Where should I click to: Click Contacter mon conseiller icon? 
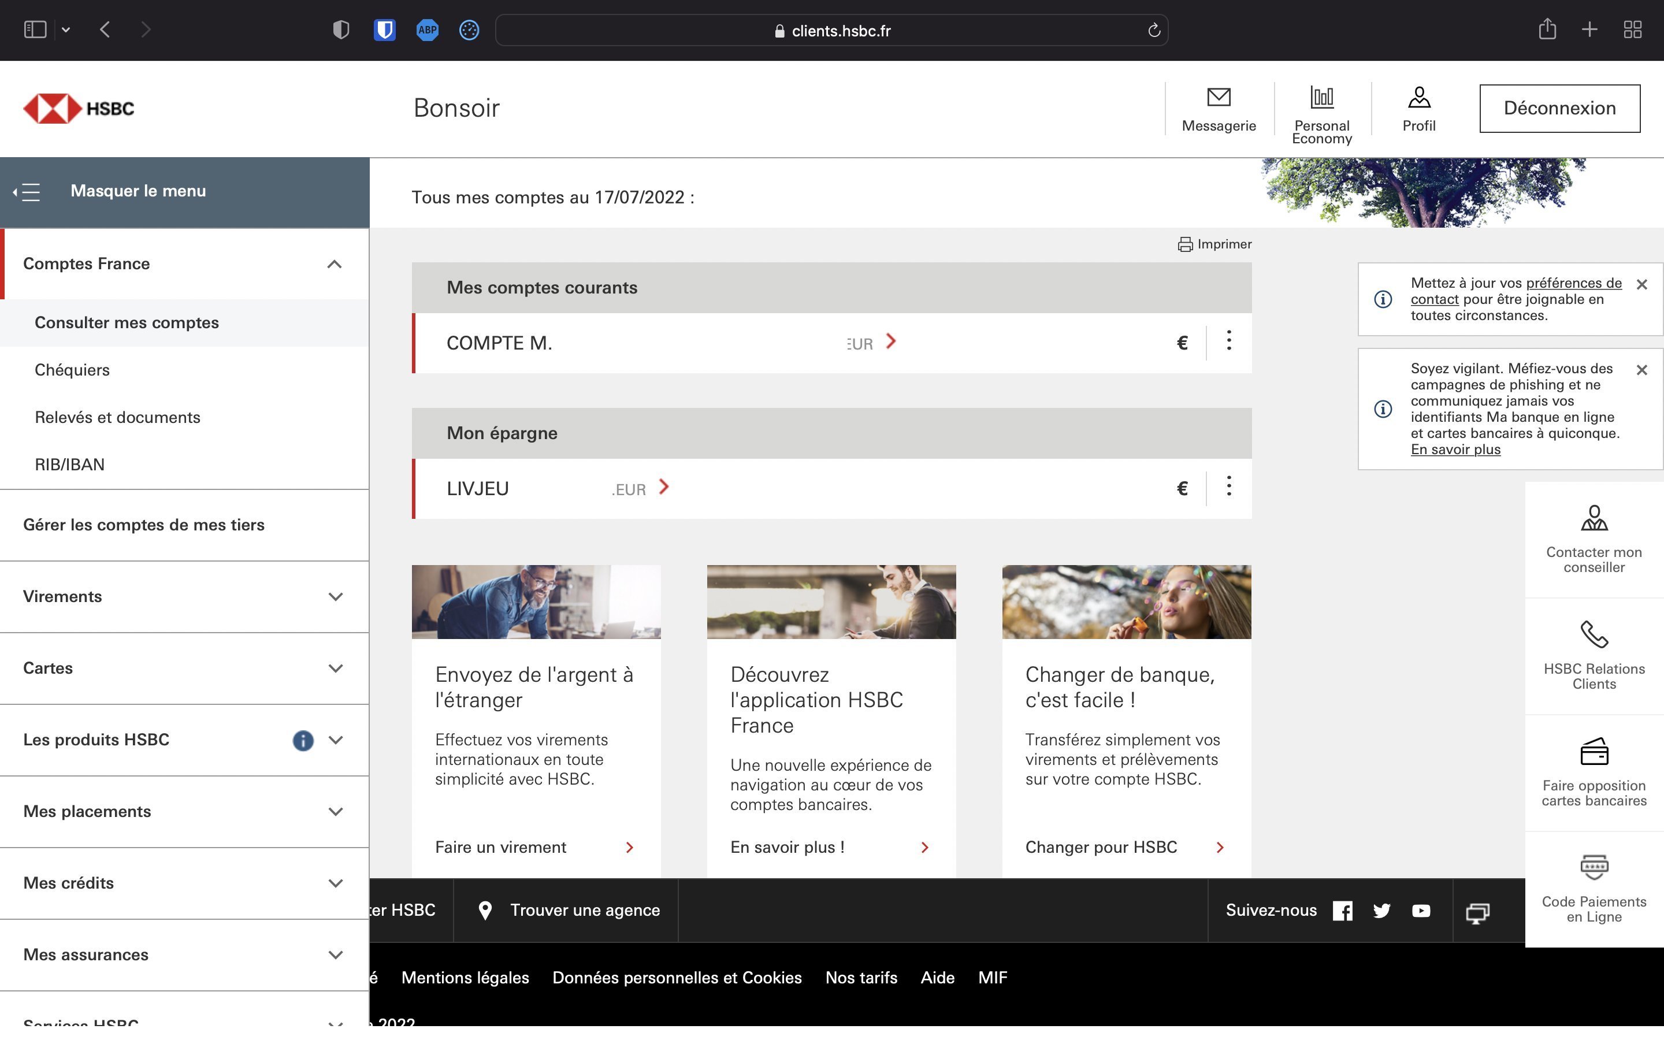(1594, 518)
